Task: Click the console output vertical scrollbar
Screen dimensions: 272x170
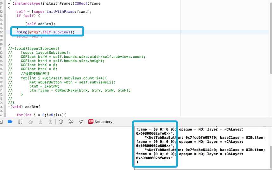Action: [x=271, y=157]
